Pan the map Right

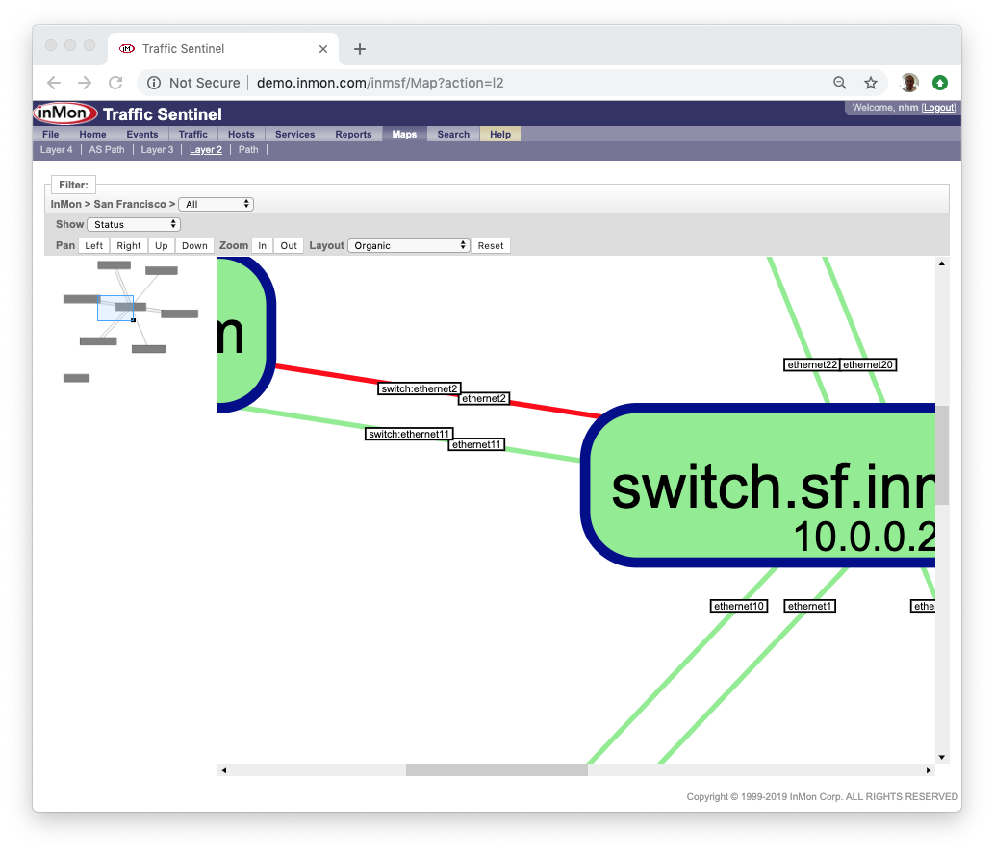[x=129, y=246]
